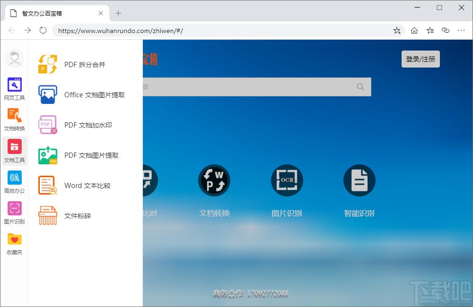
Task: Click the 文档转换 W/P circle icon
Action: coord(214,180)
